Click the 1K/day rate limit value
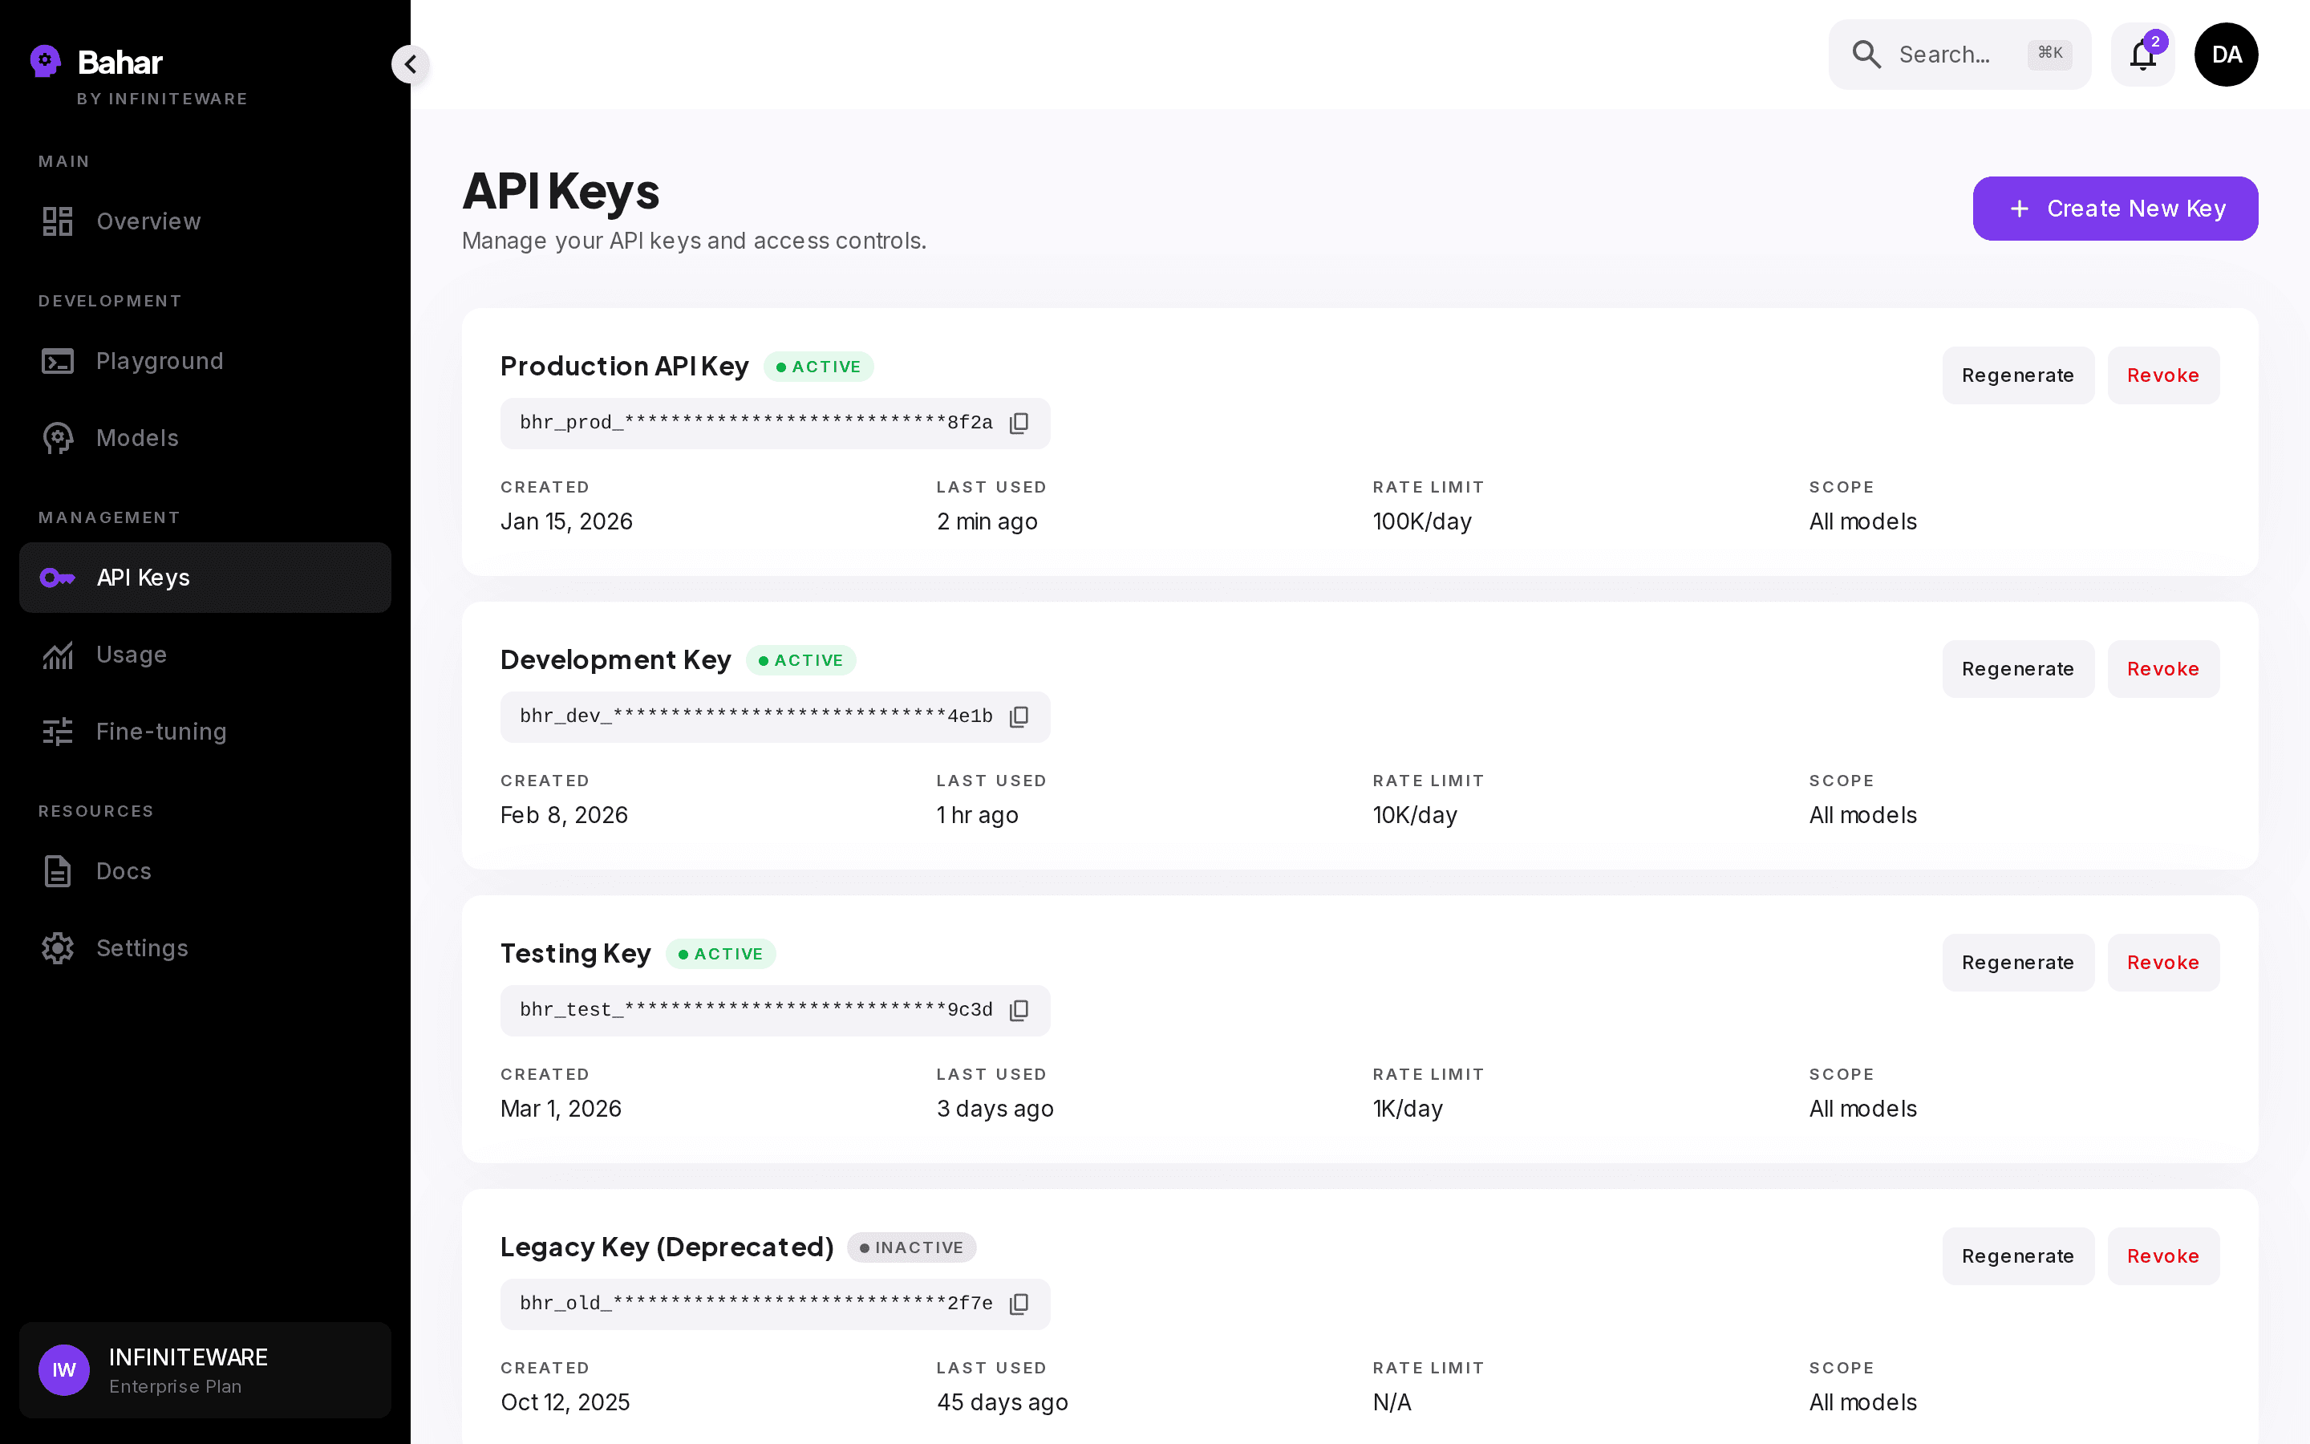The width and height of the screenshot is (2310, 1444). pos(1408,1109)
